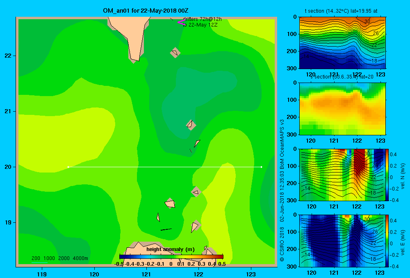
Task: Click the latitude 21 tick label on main map
Action: 8,111
